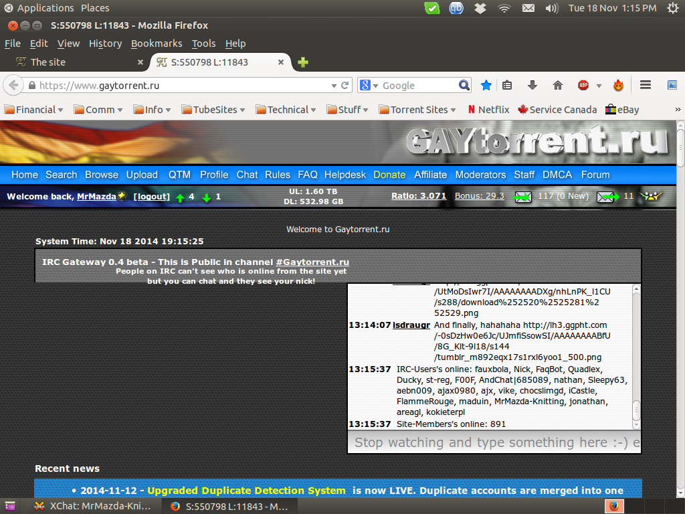Switch to XChat in the taskbar
The width and height of the screenshot is (685, 514).
(93, 506)
